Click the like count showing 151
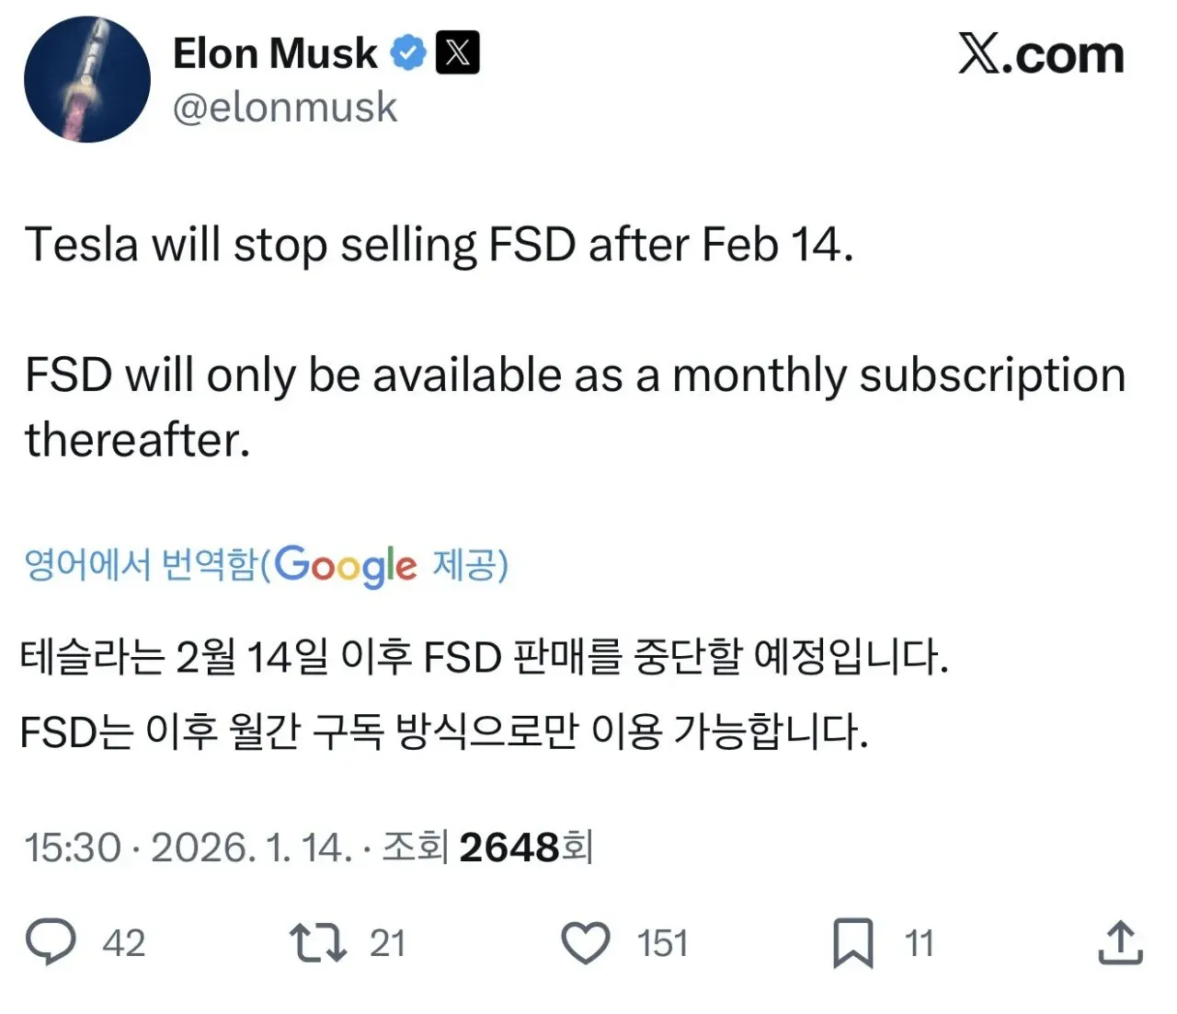This screenshot has width=1177, height=1014. 664,941
